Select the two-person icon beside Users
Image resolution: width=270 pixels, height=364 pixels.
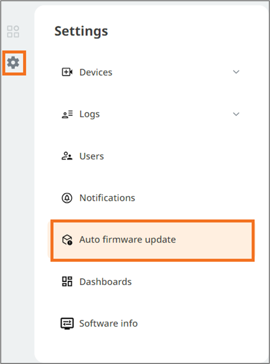pyautogui.click(x=67, y=156)
